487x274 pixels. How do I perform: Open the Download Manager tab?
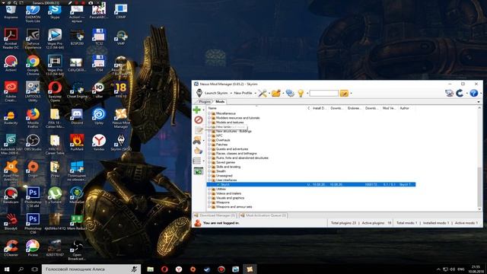click(215, 215)
